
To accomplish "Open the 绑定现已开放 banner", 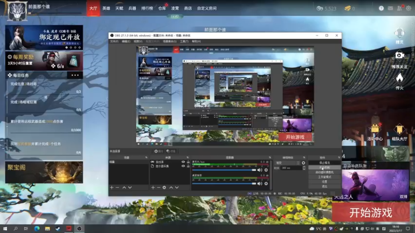I will [44, 37].
